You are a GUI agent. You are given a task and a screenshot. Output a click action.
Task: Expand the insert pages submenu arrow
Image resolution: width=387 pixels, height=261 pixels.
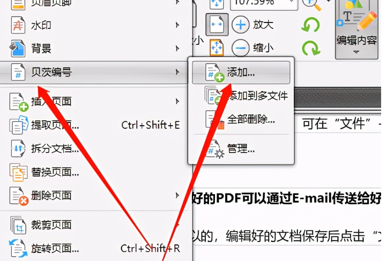177,101
